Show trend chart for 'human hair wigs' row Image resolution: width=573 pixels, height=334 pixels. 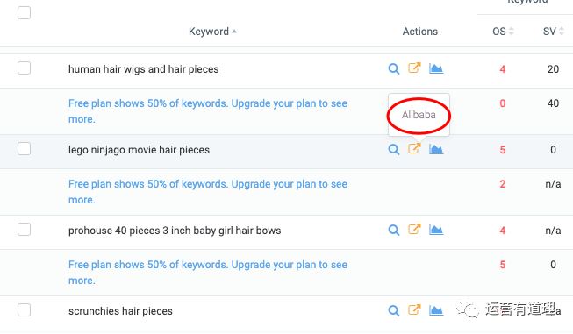436,68
